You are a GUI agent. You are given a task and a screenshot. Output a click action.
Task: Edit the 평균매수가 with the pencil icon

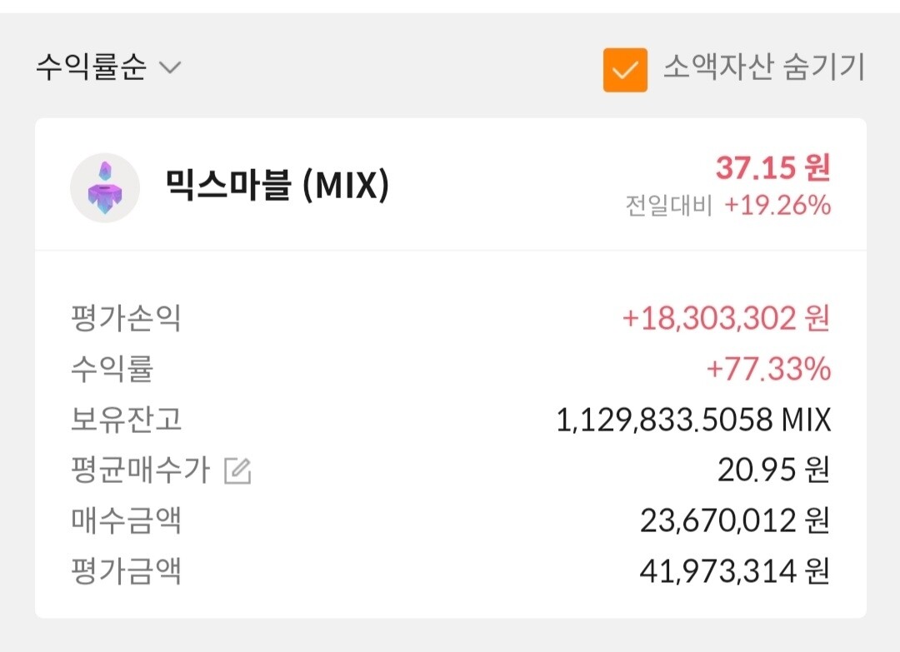[237, 471]
